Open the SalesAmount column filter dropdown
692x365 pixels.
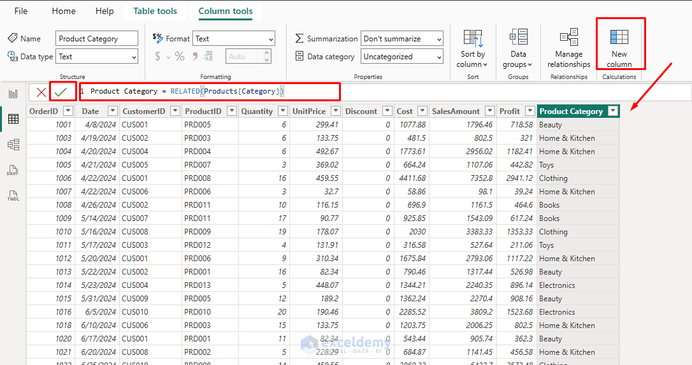point(490,111)
